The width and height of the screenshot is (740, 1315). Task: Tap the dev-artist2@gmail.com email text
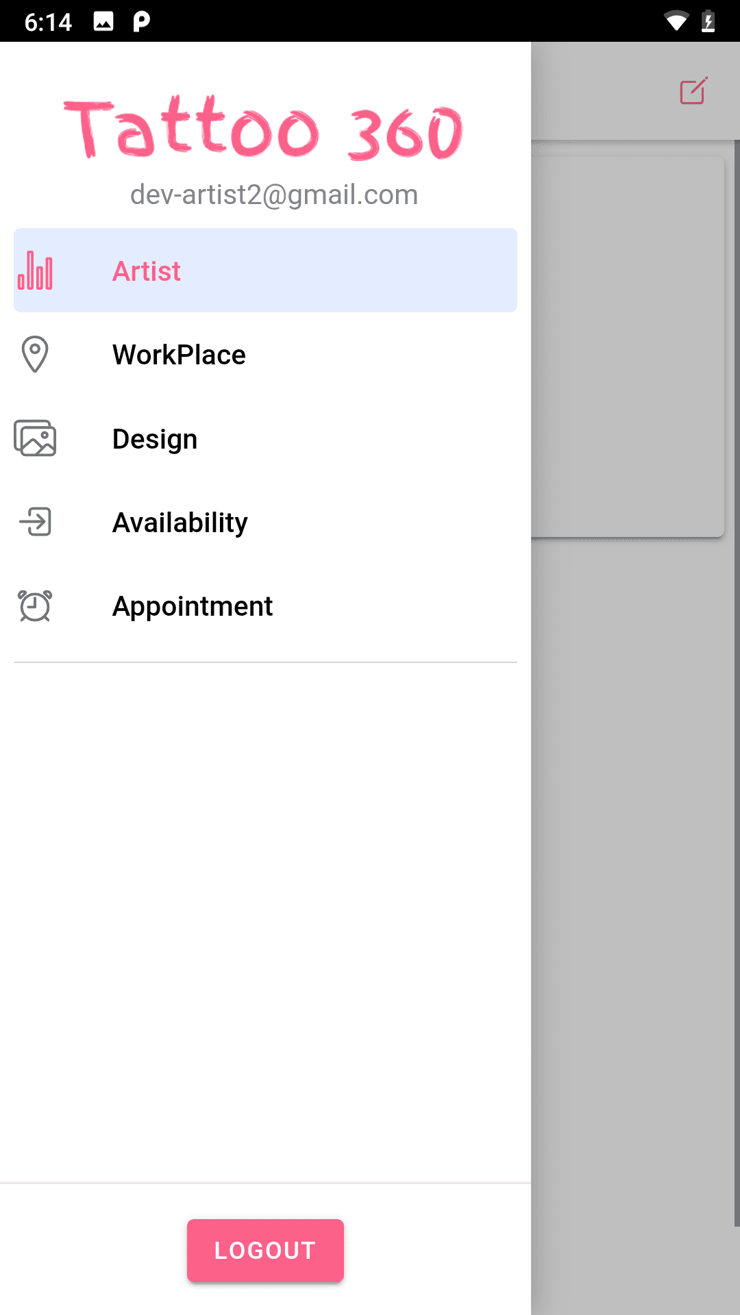tap(274, 195)
